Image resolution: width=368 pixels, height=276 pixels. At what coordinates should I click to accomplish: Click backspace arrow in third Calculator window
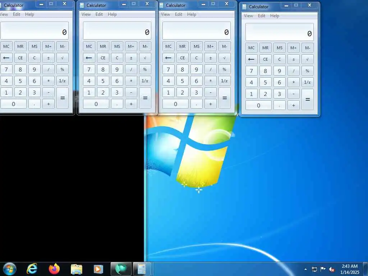tap(168, 58)
